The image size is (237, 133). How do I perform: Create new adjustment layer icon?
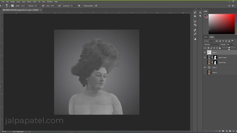[227, 131]
